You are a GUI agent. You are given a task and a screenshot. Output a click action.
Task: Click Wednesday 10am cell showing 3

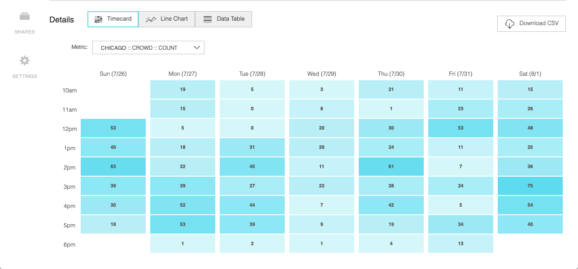(x=322, y=89)
